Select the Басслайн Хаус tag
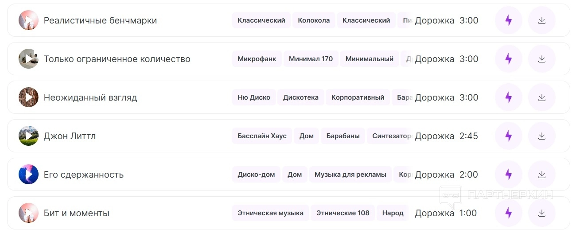The image size is (576, 233). (x=262, y=136)
